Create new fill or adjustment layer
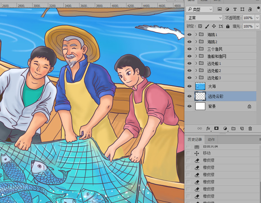The image size is (261, 203). [225, 129]
